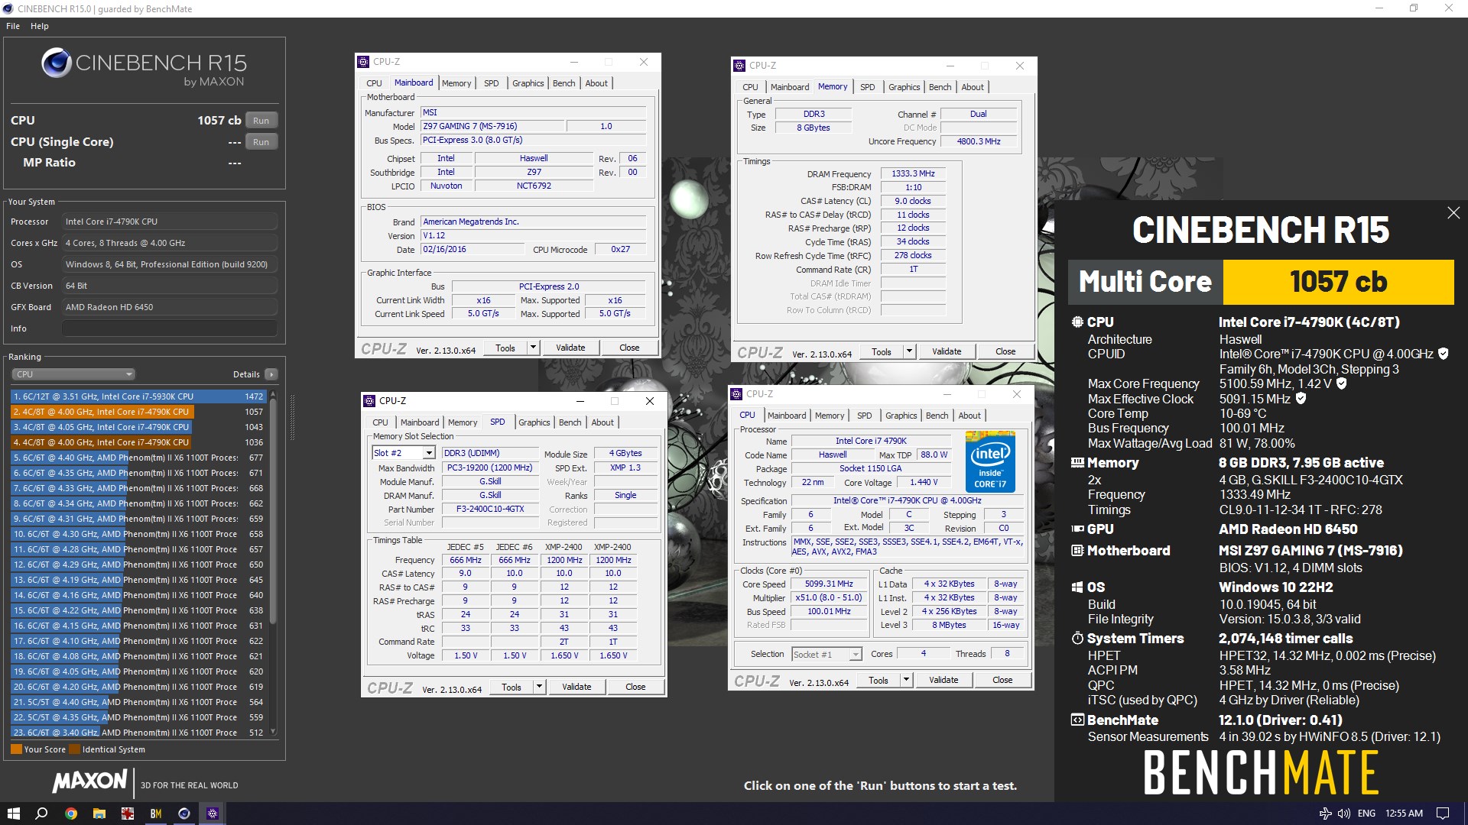
Task: Open the Windows Start menu
Action: pyautogui.click(x=13, y=814)
